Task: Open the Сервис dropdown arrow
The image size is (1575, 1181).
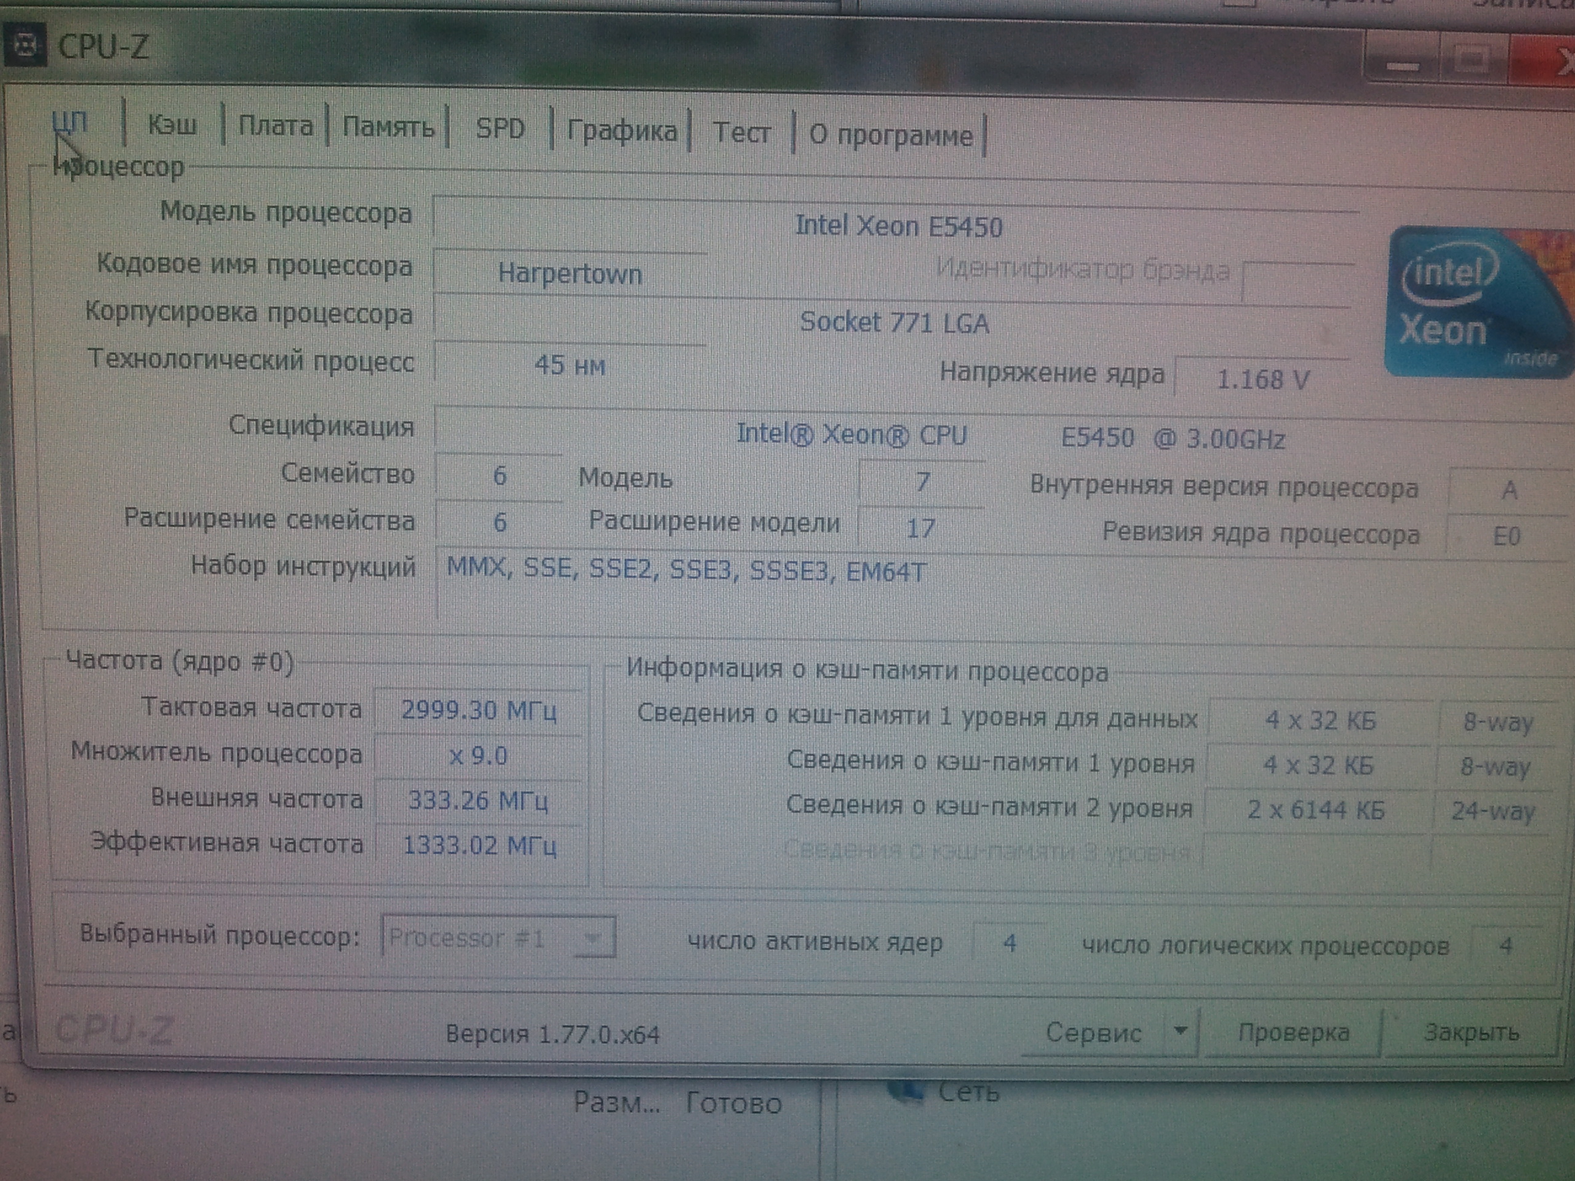Action: point(1180,1030)
